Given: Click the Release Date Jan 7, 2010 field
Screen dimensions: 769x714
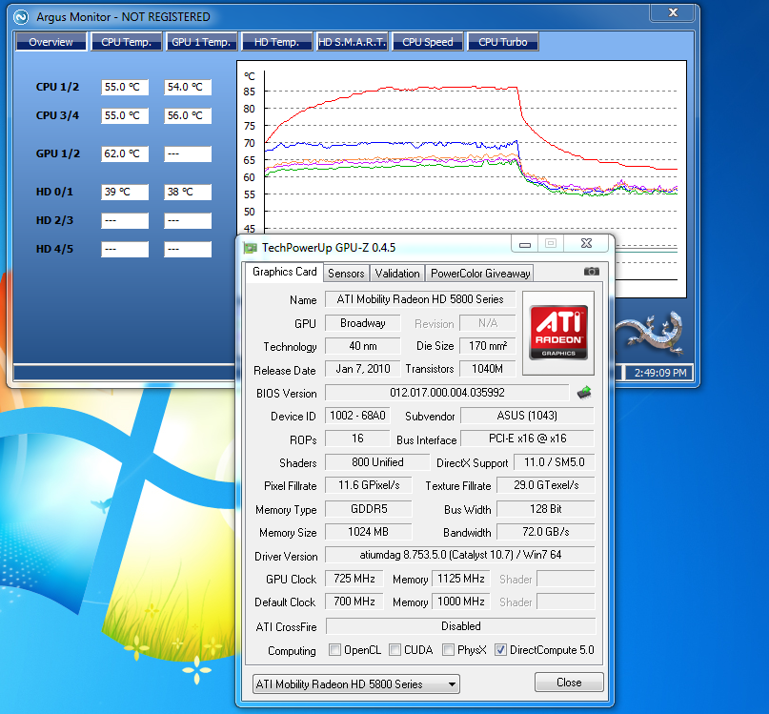Looking at the screenshot, I should point(362,369).
